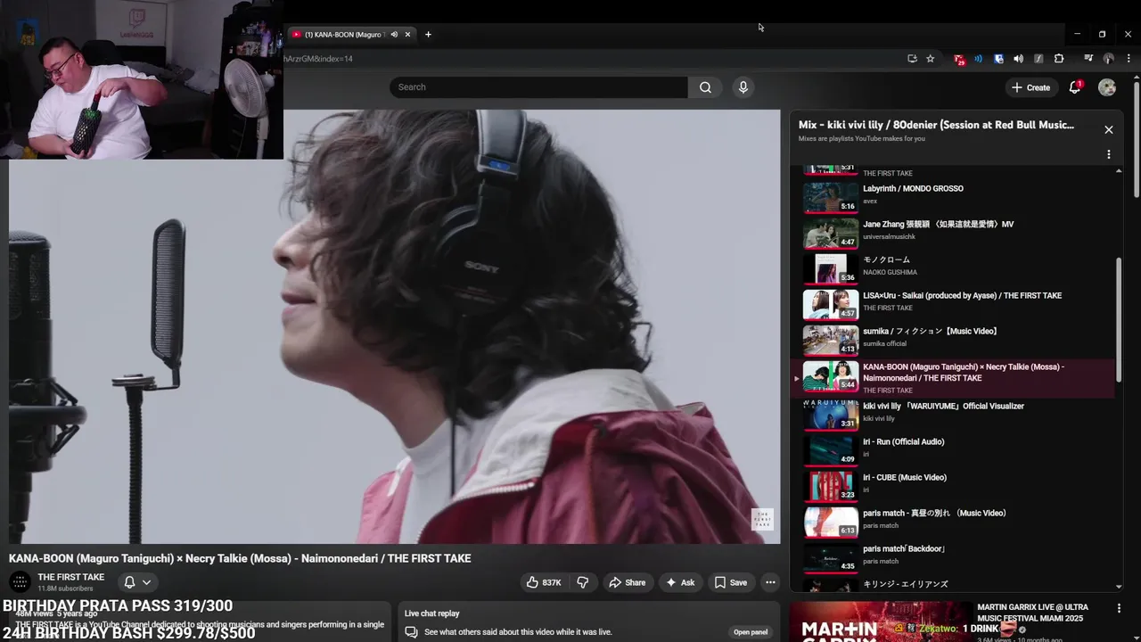Click the Create button
The height and width of the screenshot is (642, 1141).
click(1031, 87)
